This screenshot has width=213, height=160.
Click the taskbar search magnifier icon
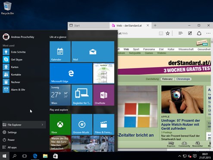click(15, 156)
